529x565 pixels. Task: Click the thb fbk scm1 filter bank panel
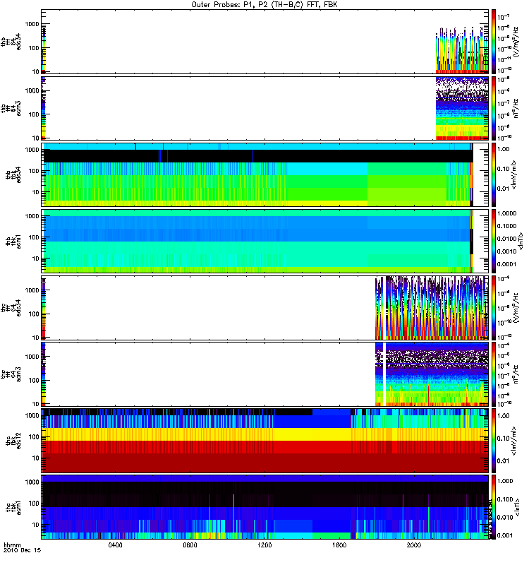(x=265, y=241)
